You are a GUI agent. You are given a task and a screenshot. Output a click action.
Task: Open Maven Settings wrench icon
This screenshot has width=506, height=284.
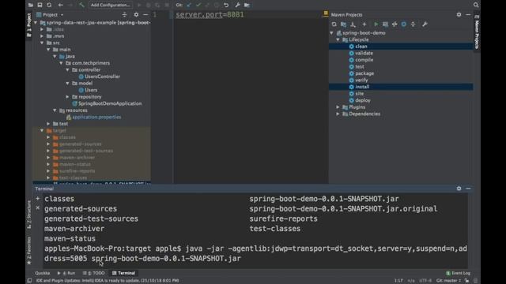425,24
